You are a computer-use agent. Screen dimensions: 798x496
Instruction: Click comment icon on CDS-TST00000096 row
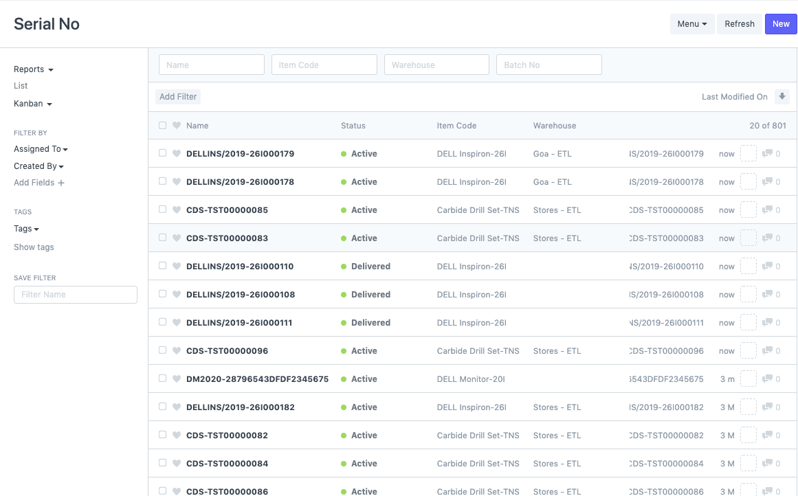(768, 351)
